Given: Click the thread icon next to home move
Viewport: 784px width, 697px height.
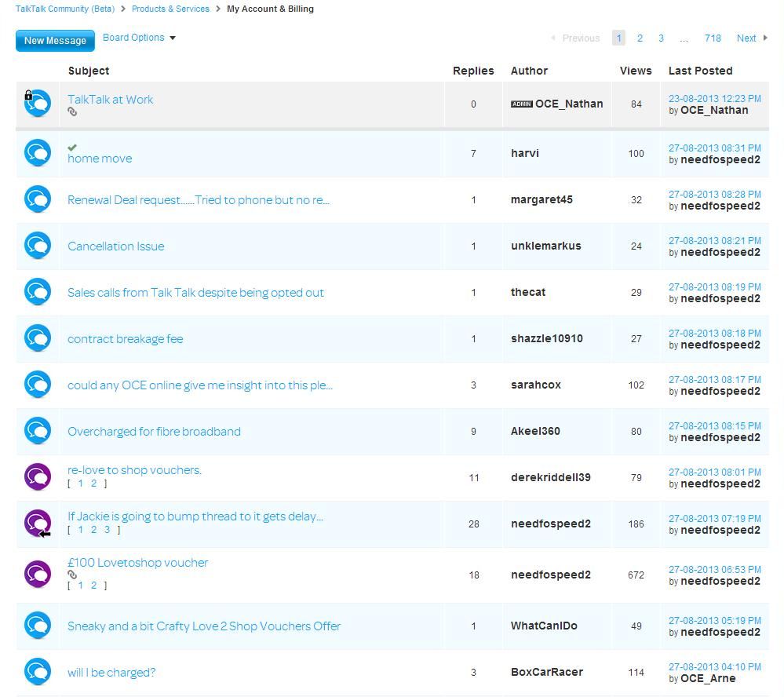Looking at the screenshot, I should point(38,153).
